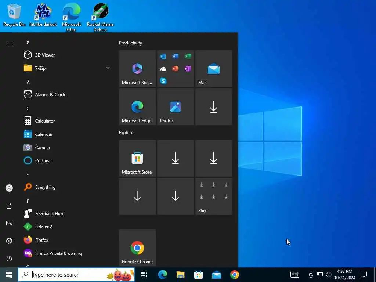
Task: Expand the Start menu hamburger navigation
Action: [x=9, y=43]
